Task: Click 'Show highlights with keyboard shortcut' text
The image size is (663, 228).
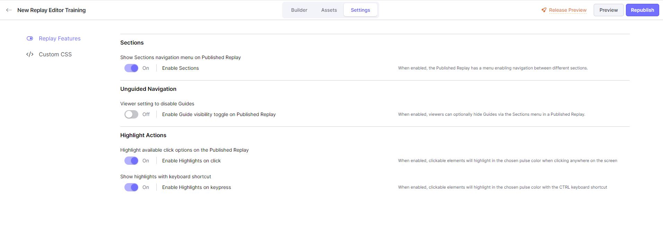Action: (166, 177)
